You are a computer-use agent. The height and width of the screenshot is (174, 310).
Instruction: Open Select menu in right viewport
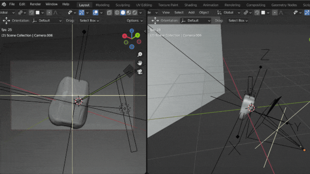pyautogui.click(x=179, y=13)
